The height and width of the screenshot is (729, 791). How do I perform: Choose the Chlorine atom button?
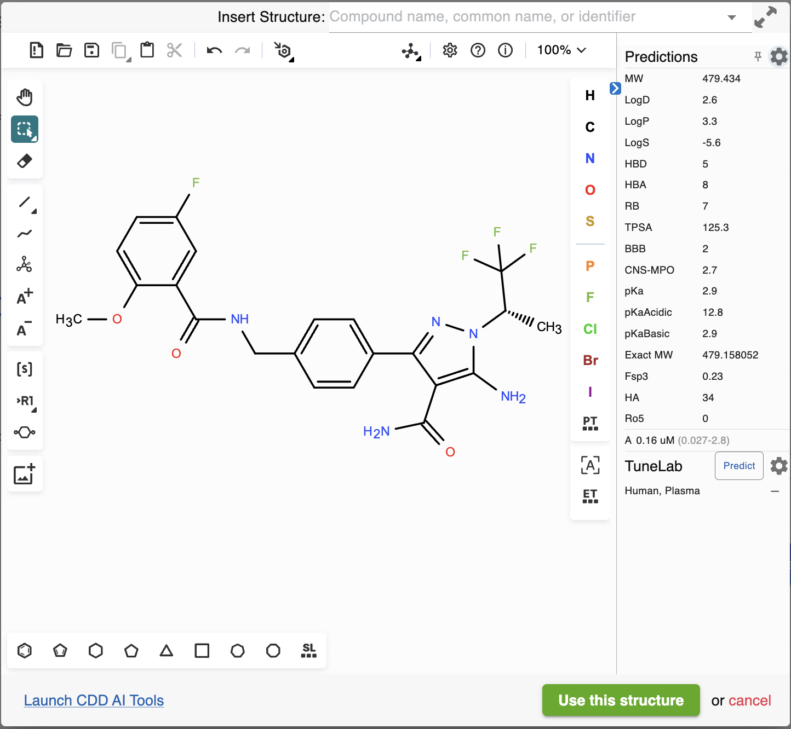click(590, 329)
